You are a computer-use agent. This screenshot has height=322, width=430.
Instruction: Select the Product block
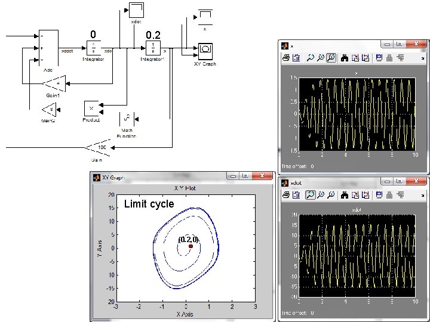click(91, 109)
